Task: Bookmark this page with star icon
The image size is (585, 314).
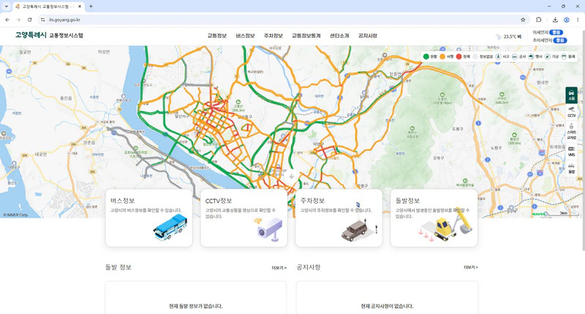Action: pyautogui.click(x=523, y=20)
